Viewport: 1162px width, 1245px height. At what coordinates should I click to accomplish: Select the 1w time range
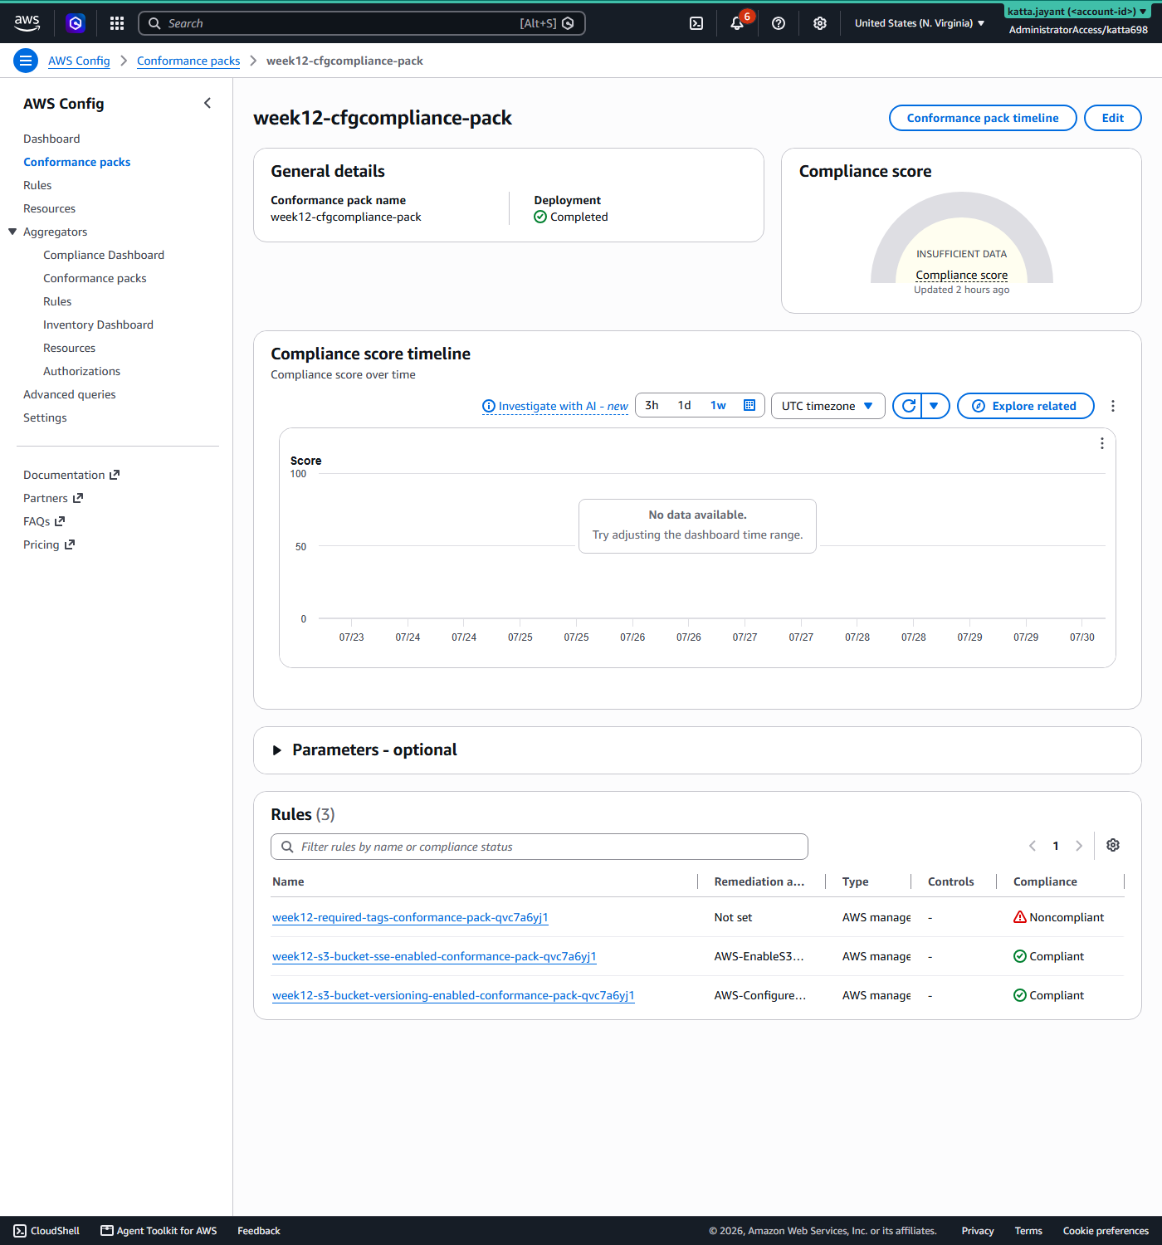point(718,405)
